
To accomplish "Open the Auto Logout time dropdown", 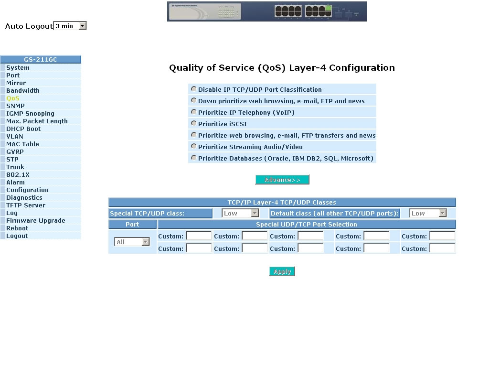I will pyautogui.click(x=70, y=26).
